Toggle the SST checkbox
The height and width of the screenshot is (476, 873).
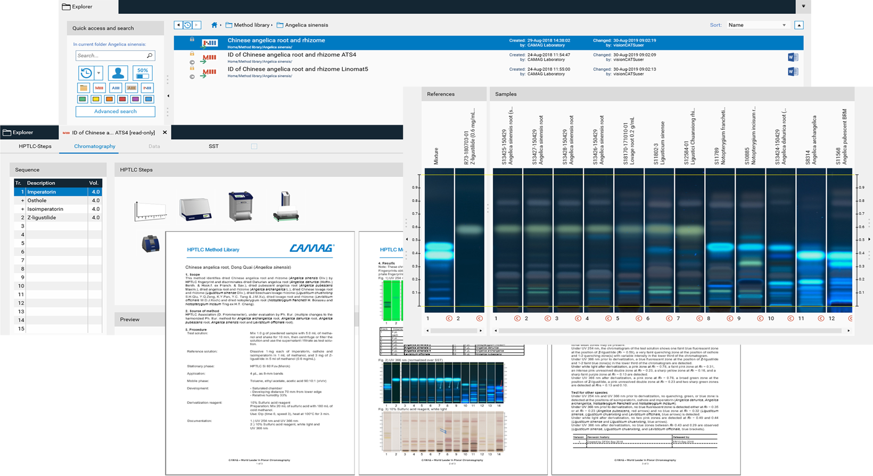254,146
